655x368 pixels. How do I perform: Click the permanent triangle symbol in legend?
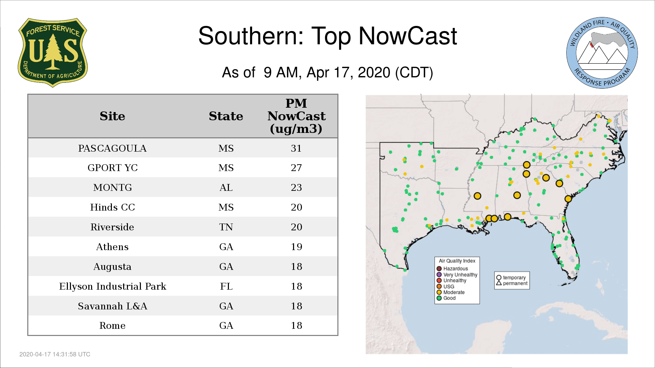pyautogui.click(x=499, y=283)
